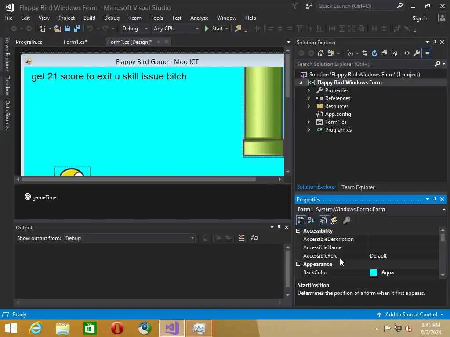
Task: Open Opera browser from the taskbar
Action: coord(117,328)
